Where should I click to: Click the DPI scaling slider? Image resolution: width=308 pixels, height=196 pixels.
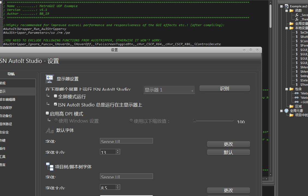214,121
